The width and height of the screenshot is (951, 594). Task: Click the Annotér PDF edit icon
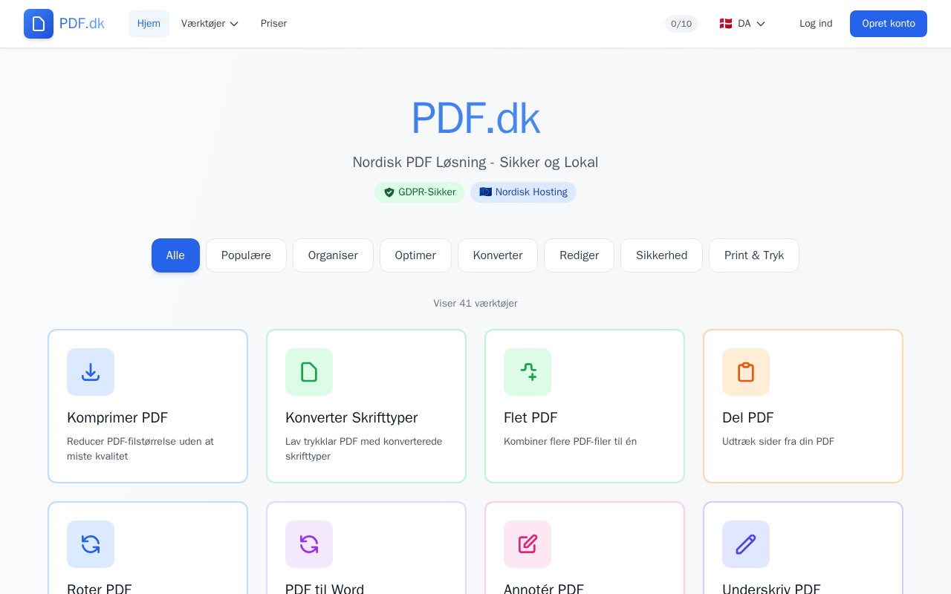point(528,544)
